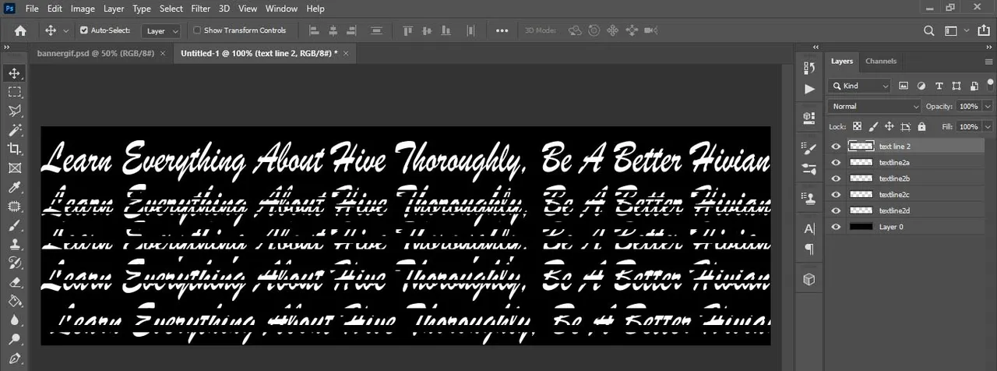Go to the Home screen icon
The image size is (997, 371).
[x=20, y=30]
